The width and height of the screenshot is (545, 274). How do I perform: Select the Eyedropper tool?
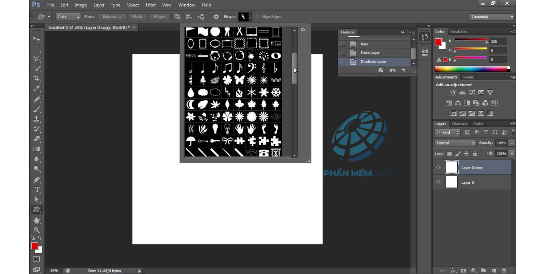[37, 89]
